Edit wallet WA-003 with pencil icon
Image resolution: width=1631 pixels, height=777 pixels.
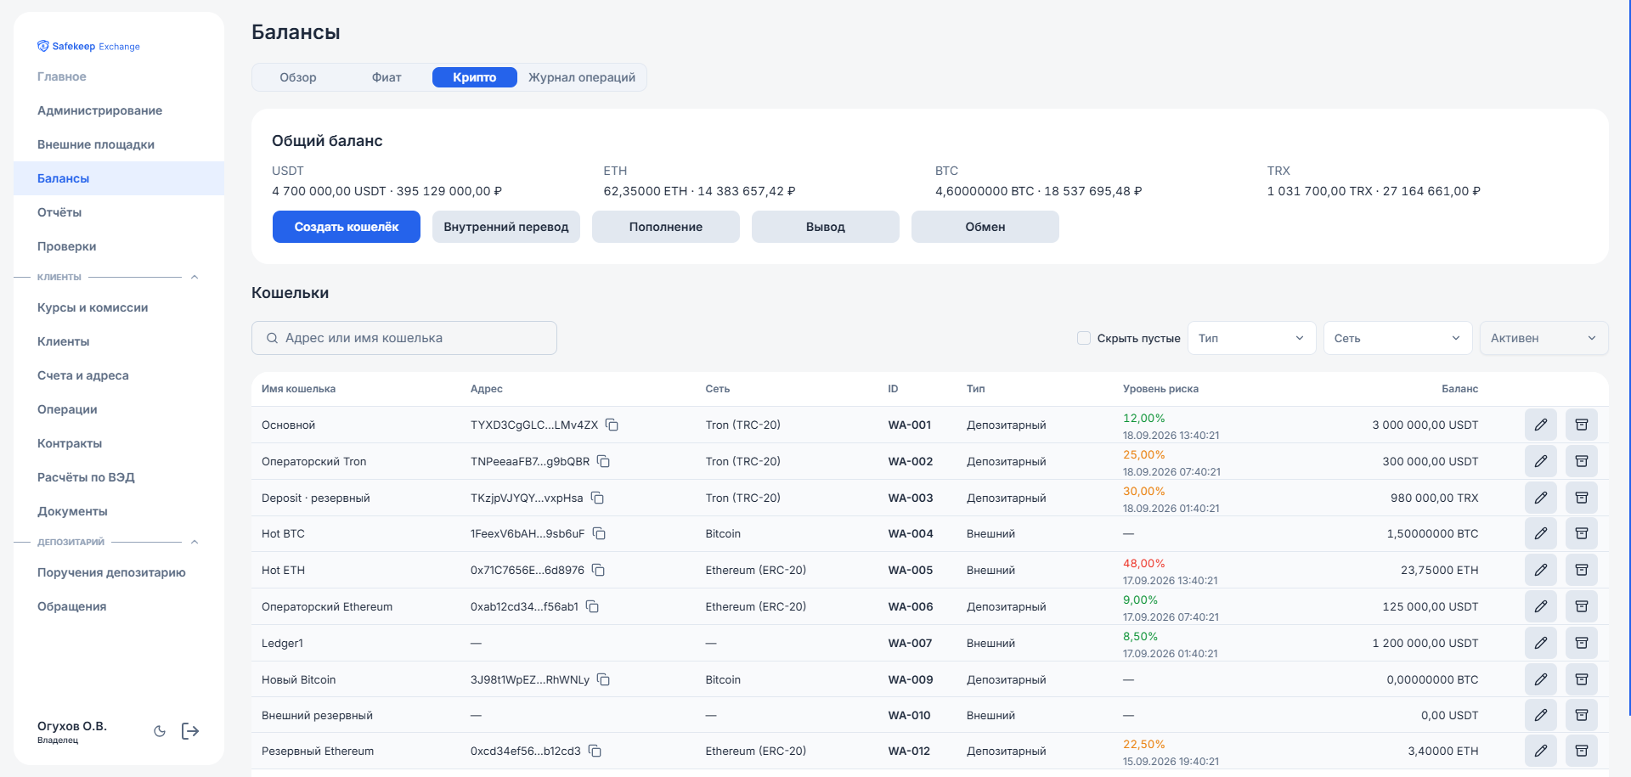click(x=1541, y=498)
